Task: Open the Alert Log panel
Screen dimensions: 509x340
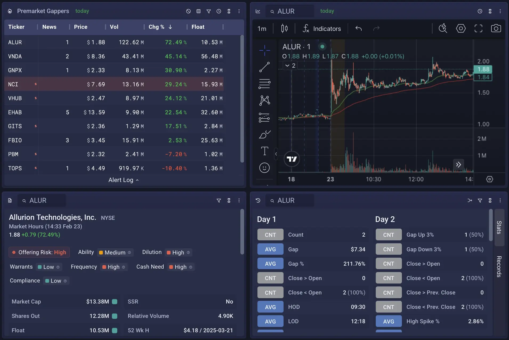Action: (x=123, y=180)
